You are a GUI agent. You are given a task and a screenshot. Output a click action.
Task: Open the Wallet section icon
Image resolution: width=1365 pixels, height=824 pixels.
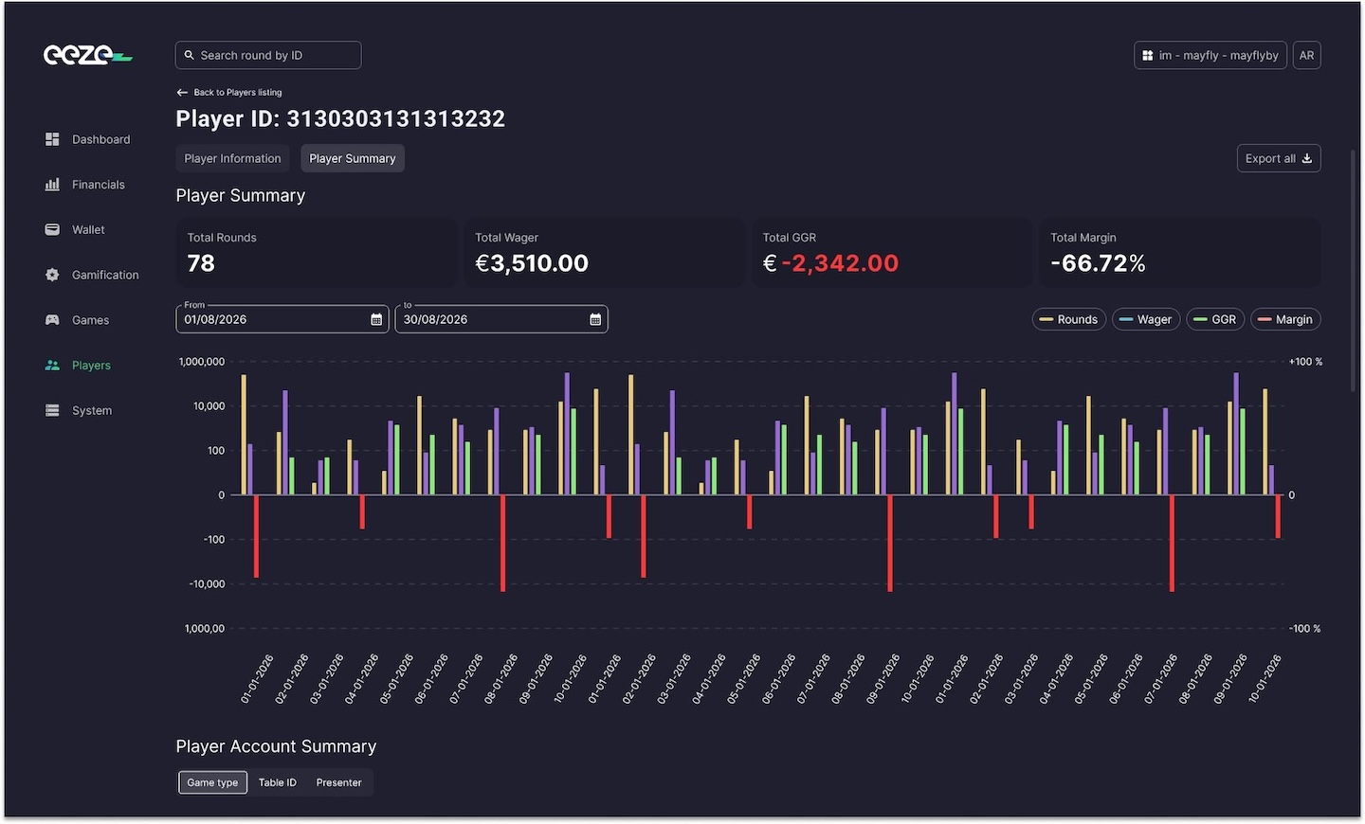(52, 229)
